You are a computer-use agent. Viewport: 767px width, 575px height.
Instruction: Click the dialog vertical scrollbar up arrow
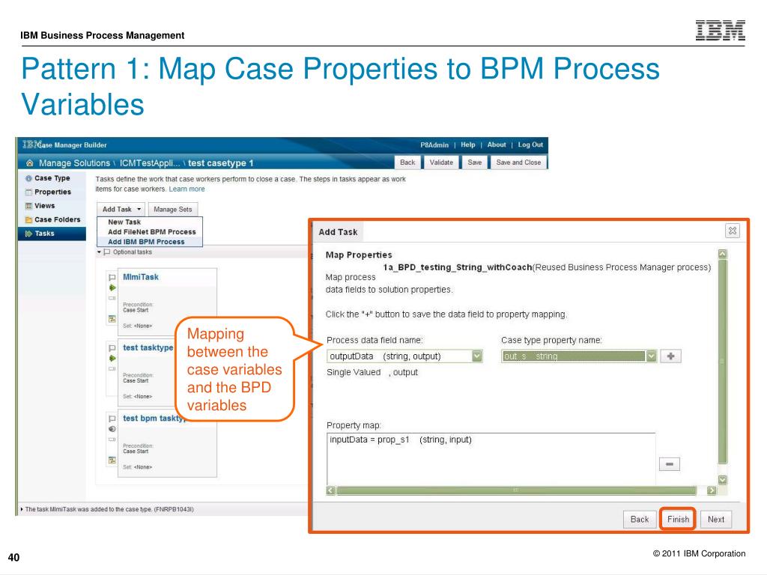point(723,254)
